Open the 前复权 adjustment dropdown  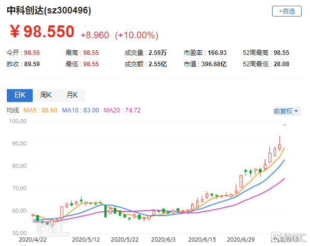[287, 111]
